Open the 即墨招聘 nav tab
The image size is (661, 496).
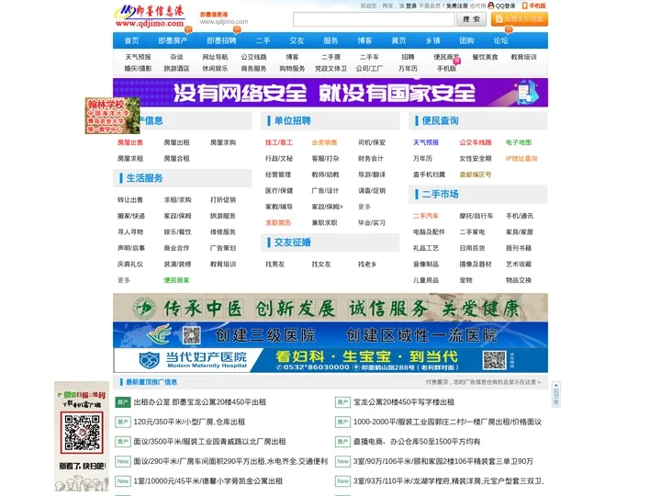pyautogui.click(x=222, y=40)
